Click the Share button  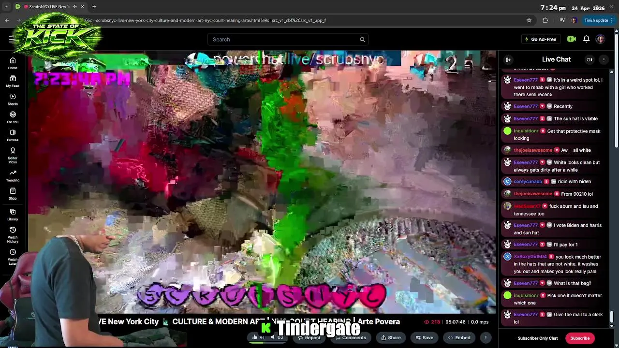(x=390, y=337)
